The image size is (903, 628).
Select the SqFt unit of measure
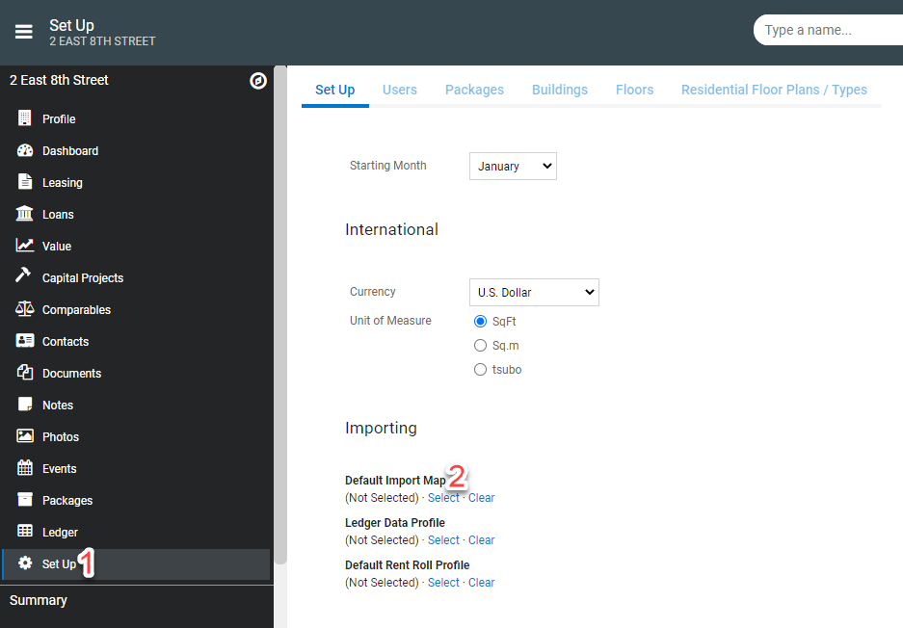coord(480,321)
